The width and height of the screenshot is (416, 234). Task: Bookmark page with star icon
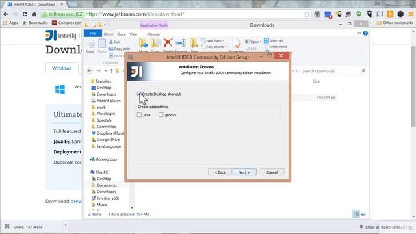[307, 14]
